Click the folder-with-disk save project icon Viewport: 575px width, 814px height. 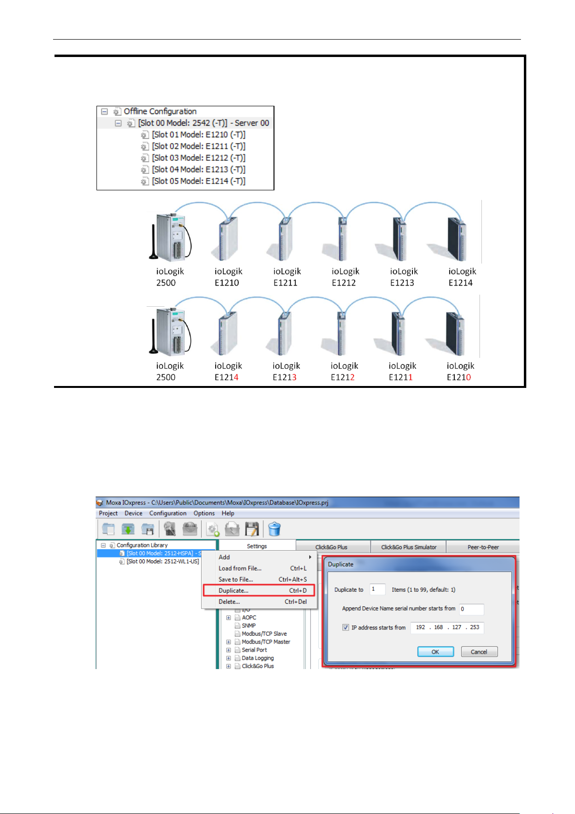pyautogui.click(x=148, y=529)
